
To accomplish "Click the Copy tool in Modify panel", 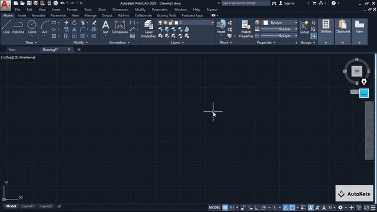I will tap(66, 29).
